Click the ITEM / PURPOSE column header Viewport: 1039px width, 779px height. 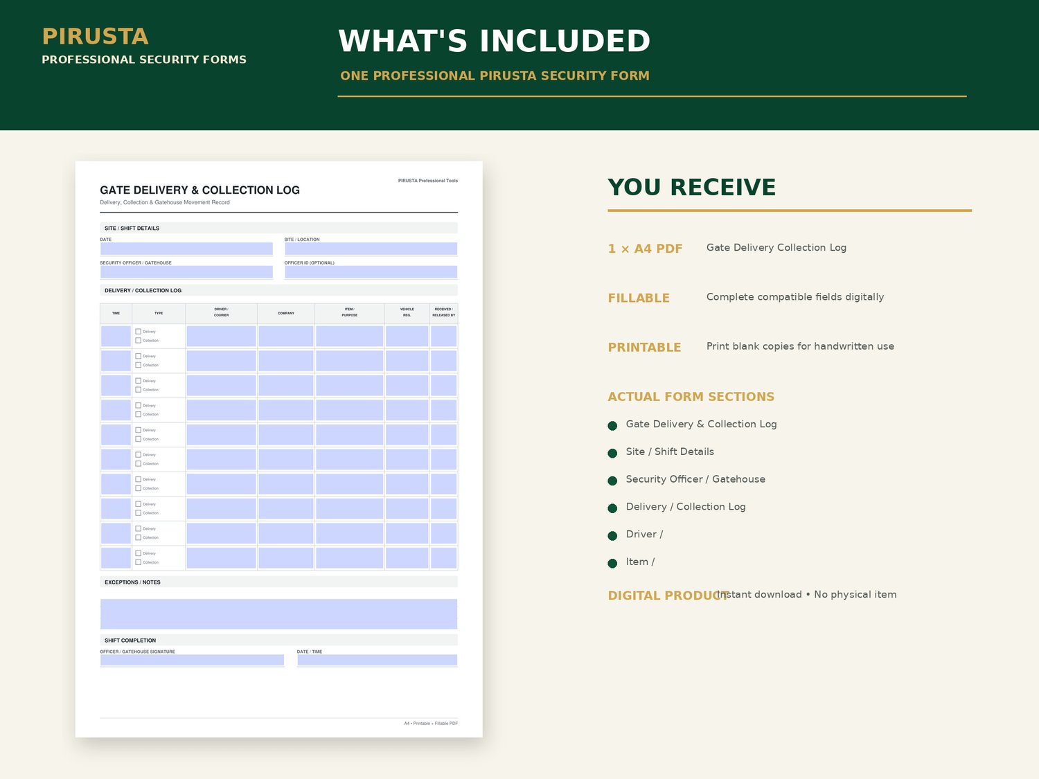[350, 312]
